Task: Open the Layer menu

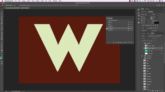Action: point(28,1)
